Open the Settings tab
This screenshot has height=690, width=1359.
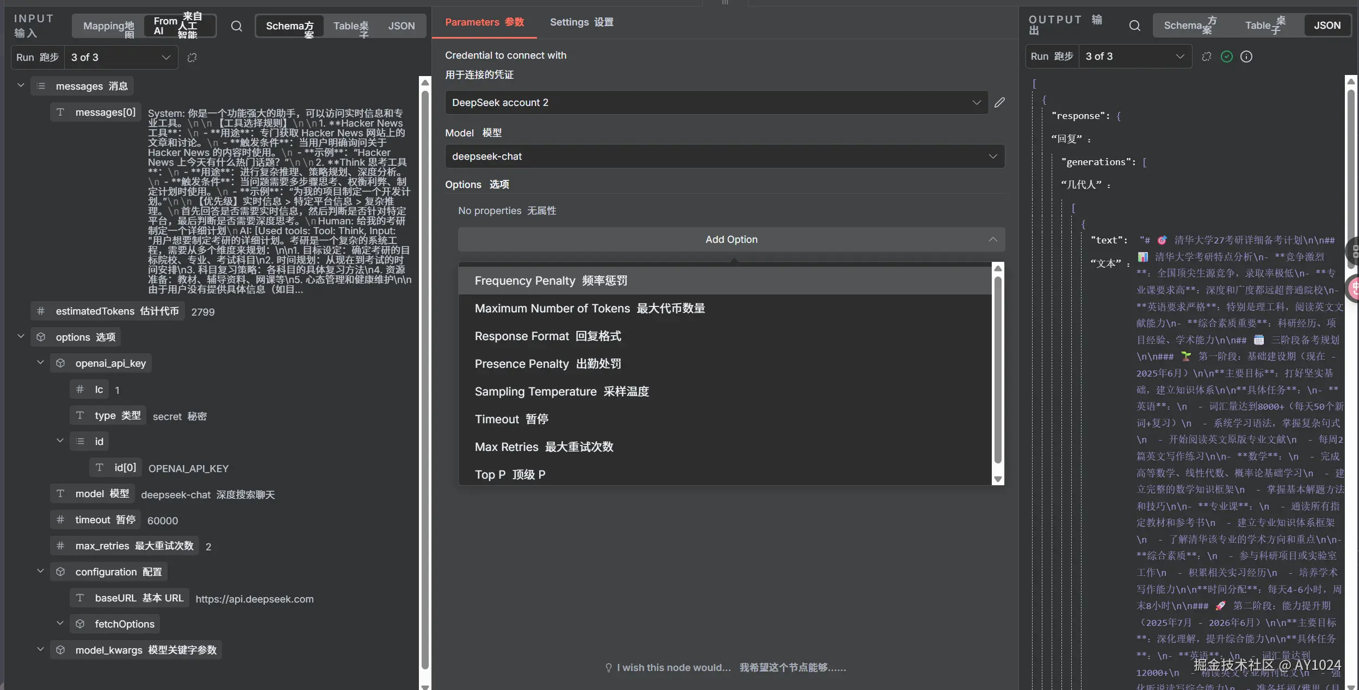[580, 22]
